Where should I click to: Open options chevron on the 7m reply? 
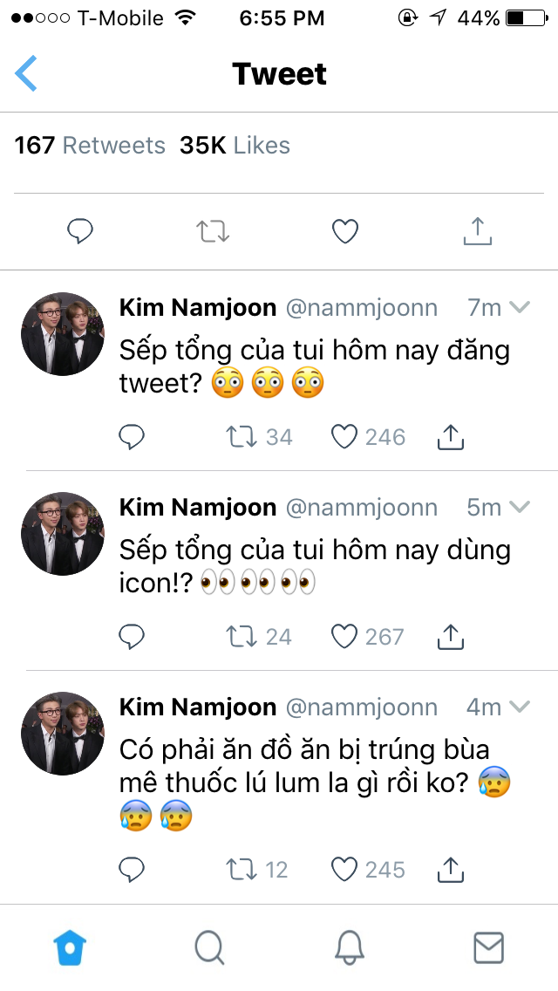[520, 307]
